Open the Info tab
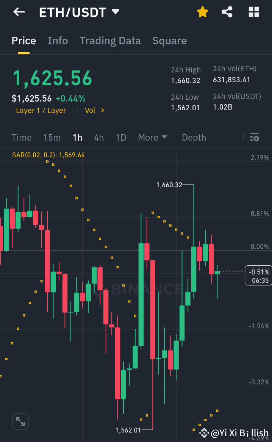The width and height of the screenshot is (272, 442). [x=58, y=41]
